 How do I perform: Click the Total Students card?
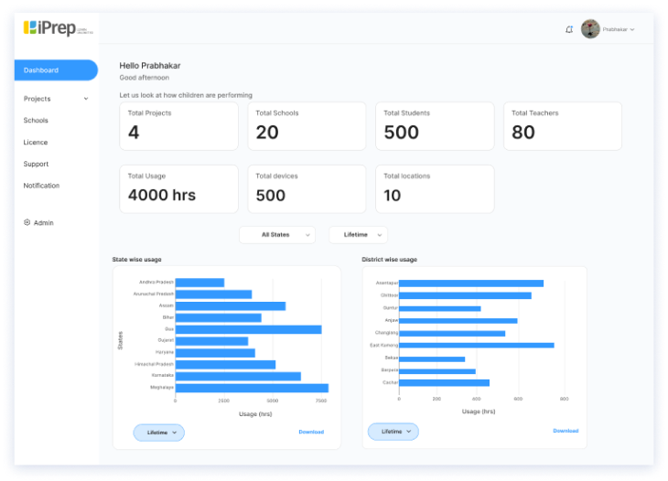tap(435, 126)
